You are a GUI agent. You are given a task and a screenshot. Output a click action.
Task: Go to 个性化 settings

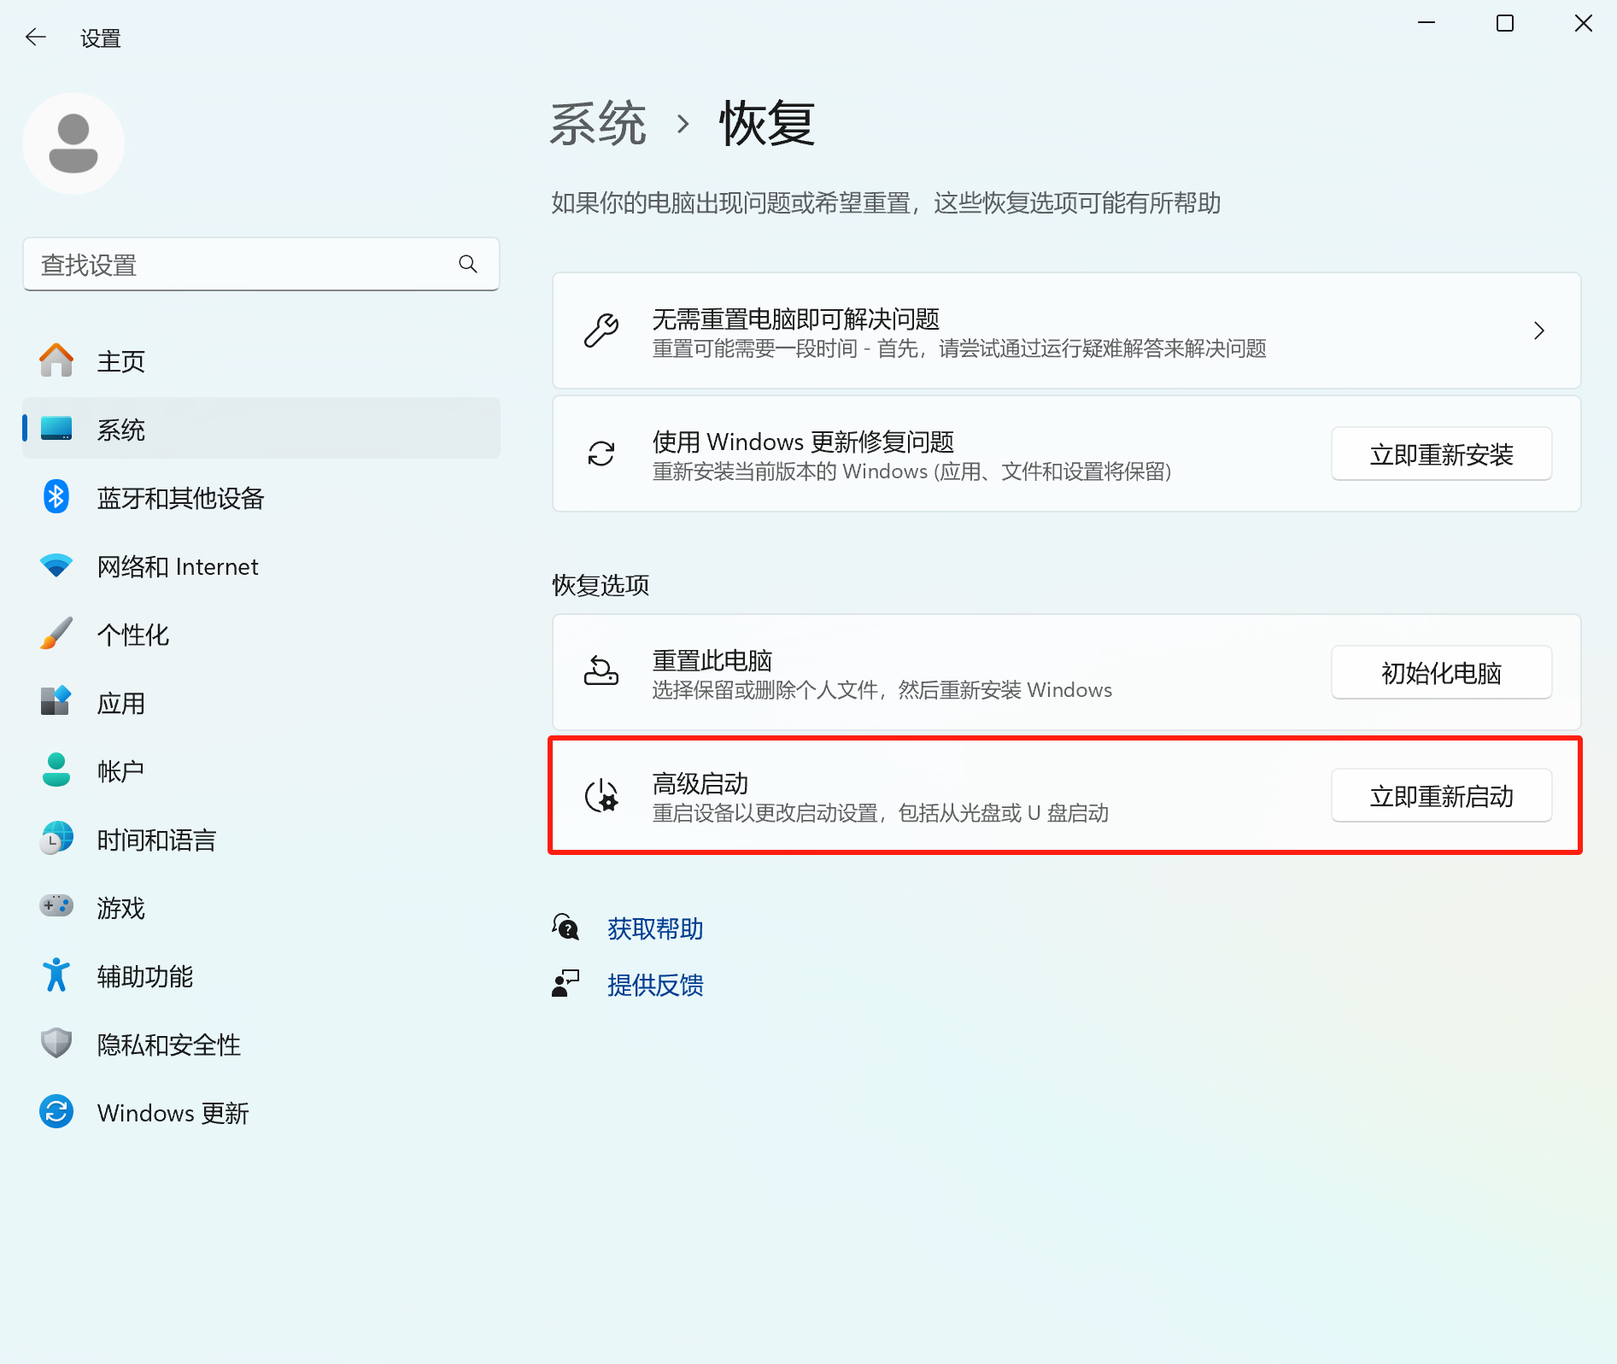coord(261,634)
